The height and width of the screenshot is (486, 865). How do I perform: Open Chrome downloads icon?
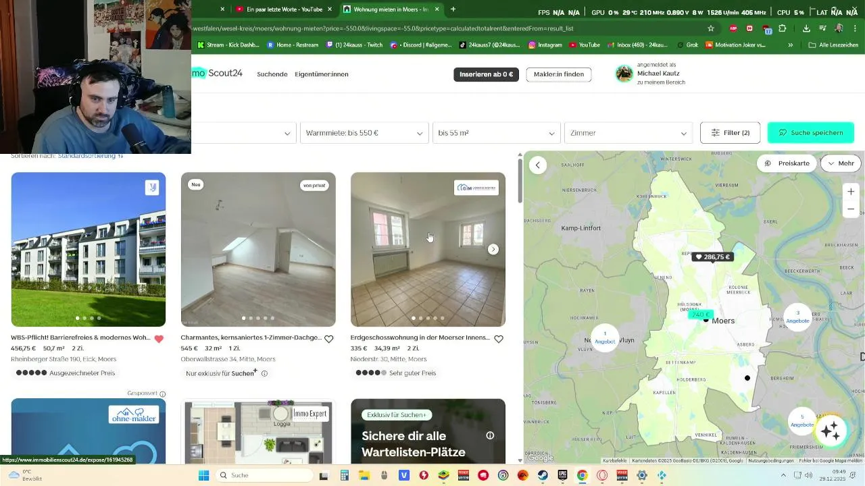[x=806, y=28]
